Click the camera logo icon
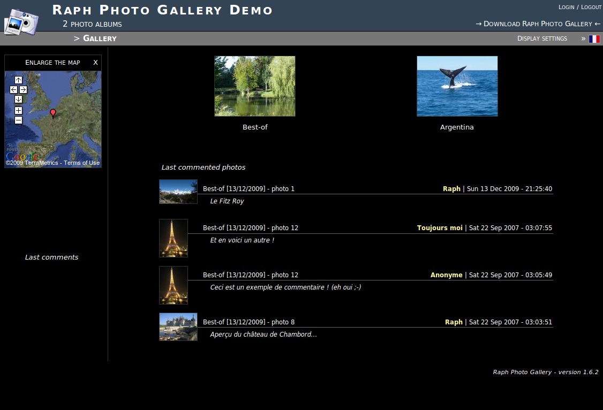Viewport: 603px width, 410px height. 21,22
